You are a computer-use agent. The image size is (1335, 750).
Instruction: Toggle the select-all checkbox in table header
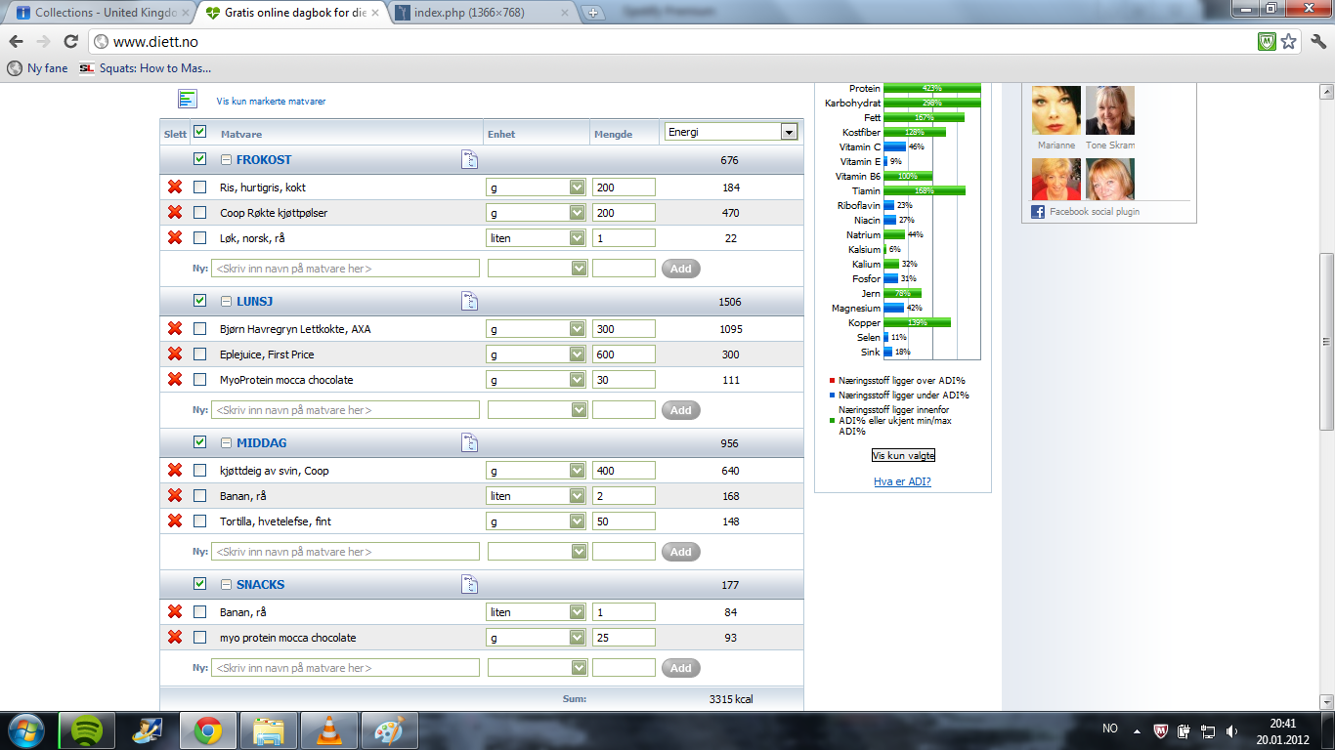tap(200, 132)
